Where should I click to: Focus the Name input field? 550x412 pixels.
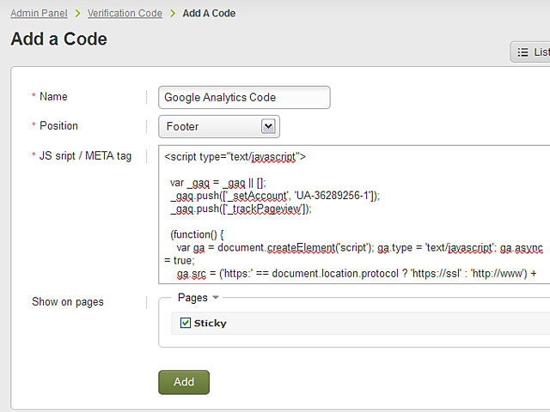click(244, 97)
